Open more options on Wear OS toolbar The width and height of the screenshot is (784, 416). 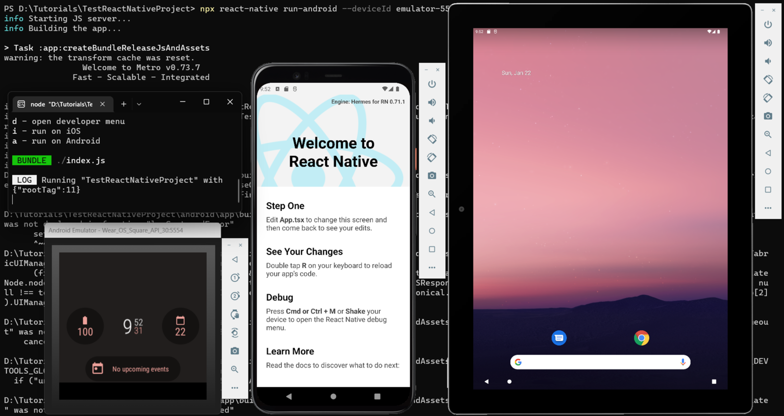click(235, 388)
